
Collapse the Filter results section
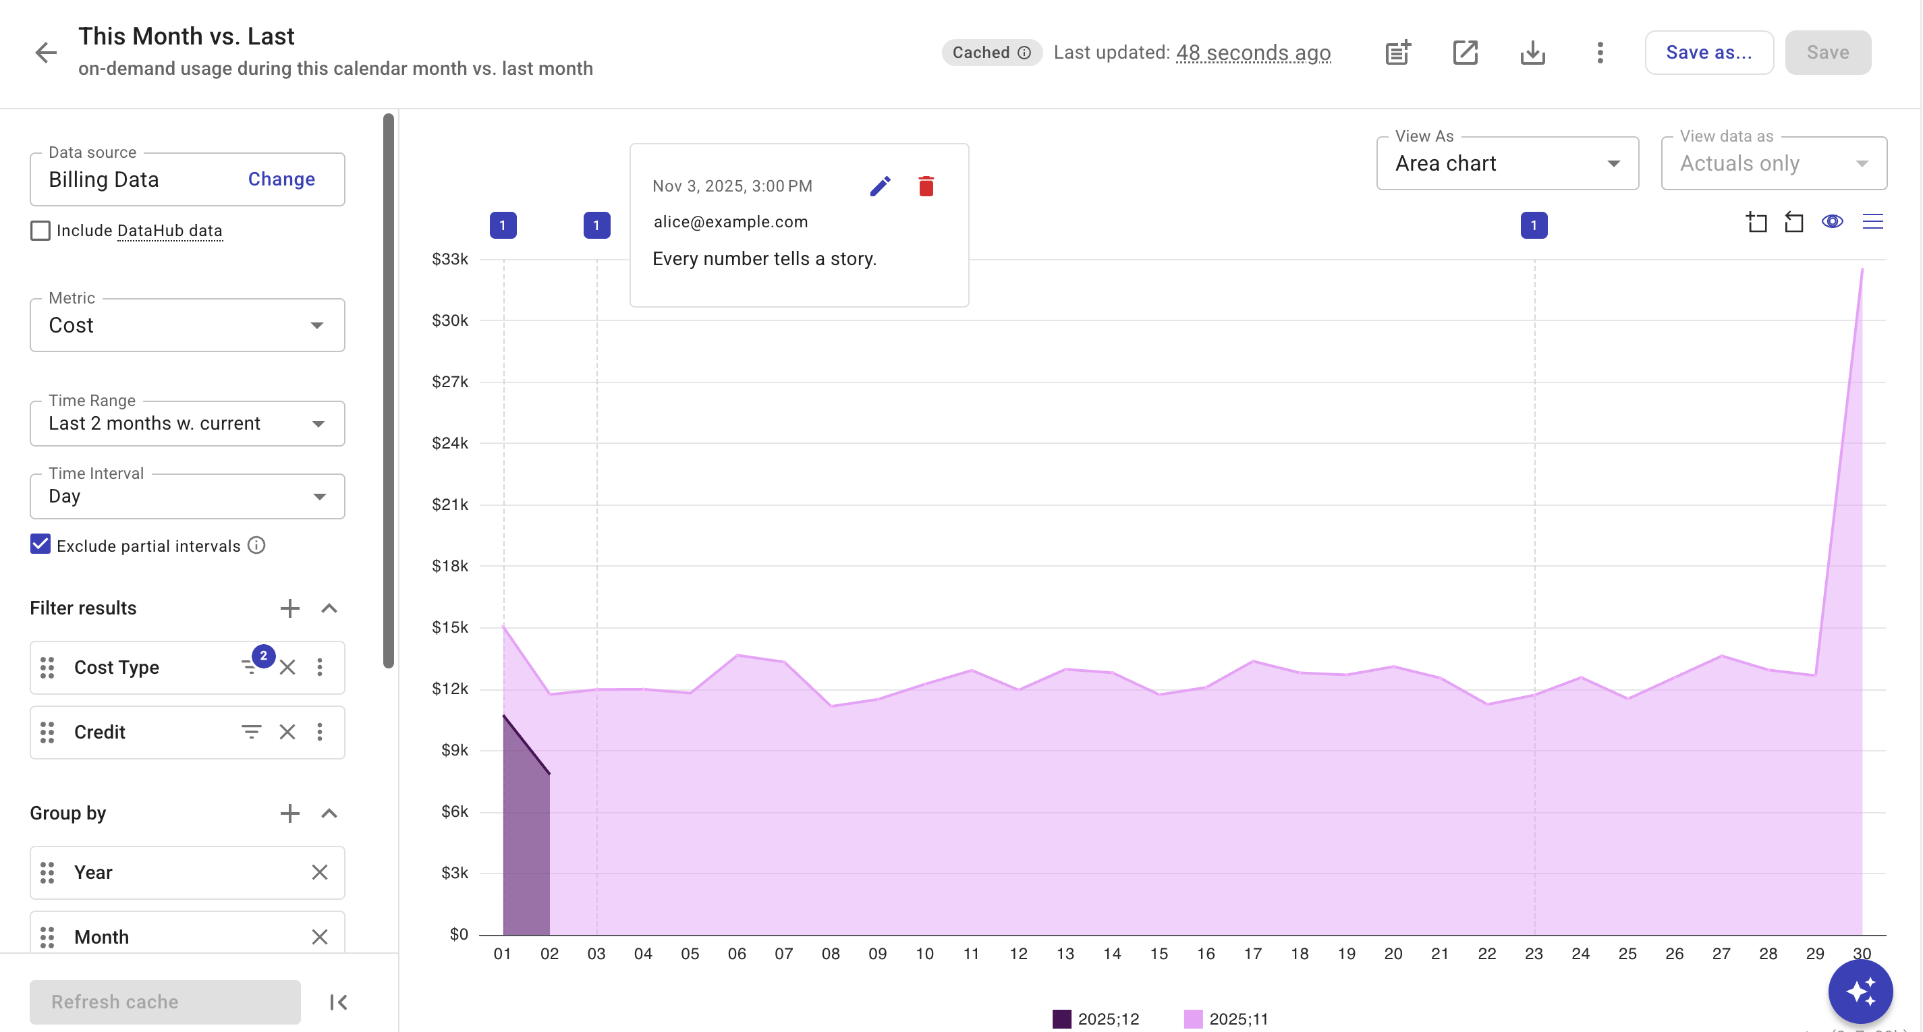tap(329, 608)
